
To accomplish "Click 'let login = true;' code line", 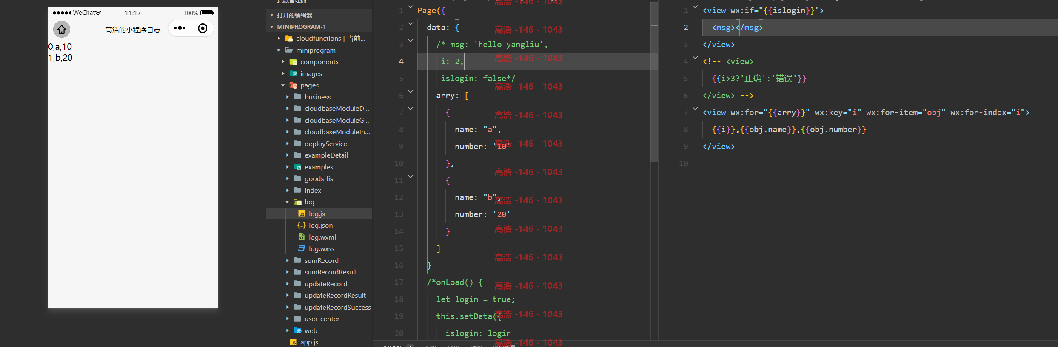I will pos(476,299).
